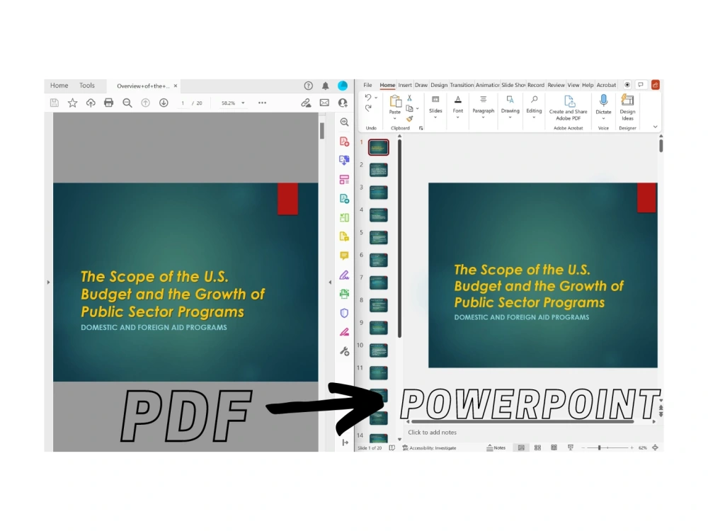Click Create and Share Adobe PDF
This screenshot has width=708, height=531.
pos(568,108)
